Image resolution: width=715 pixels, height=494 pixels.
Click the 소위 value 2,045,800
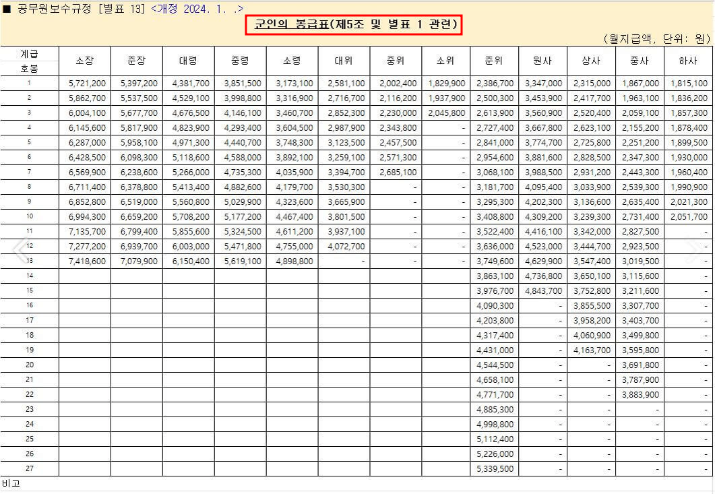[446, 113]
